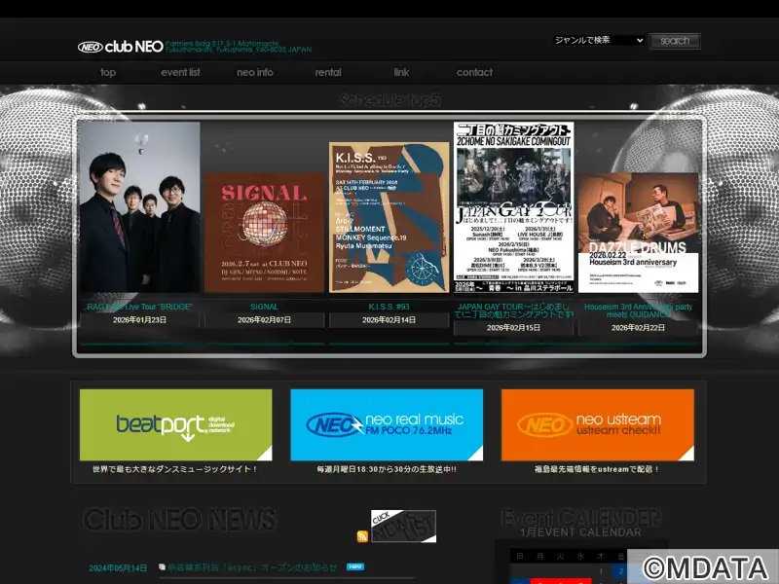
Task: Click the FM broadcast caption under neo real music
Action: click(x=387, y=469)
